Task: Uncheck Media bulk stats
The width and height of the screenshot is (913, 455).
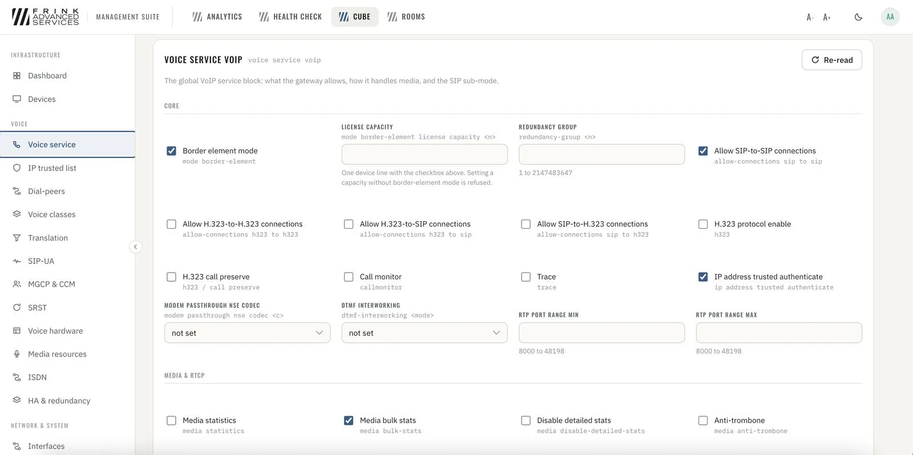Action: coord(349,421)
